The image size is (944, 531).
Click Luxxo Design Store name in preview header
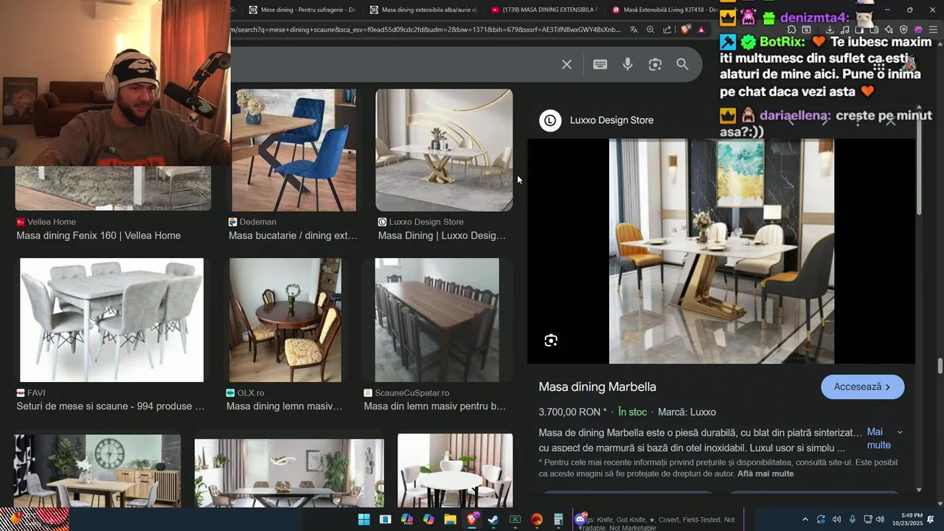click(x=611, y=120)
